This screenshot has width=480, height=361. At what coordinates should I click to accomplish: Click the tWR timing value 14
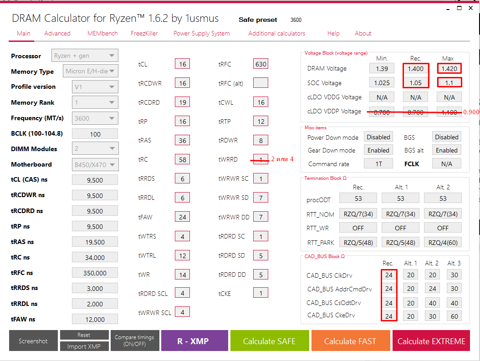coord(183,275)
